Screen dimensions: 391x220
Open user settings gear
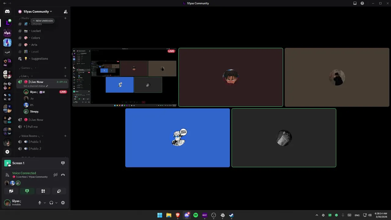click(63, 203)
